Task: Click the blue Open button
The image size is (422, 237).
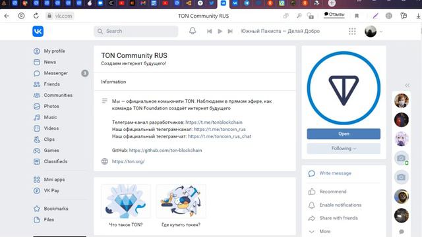Action: (x=344, y=134)
